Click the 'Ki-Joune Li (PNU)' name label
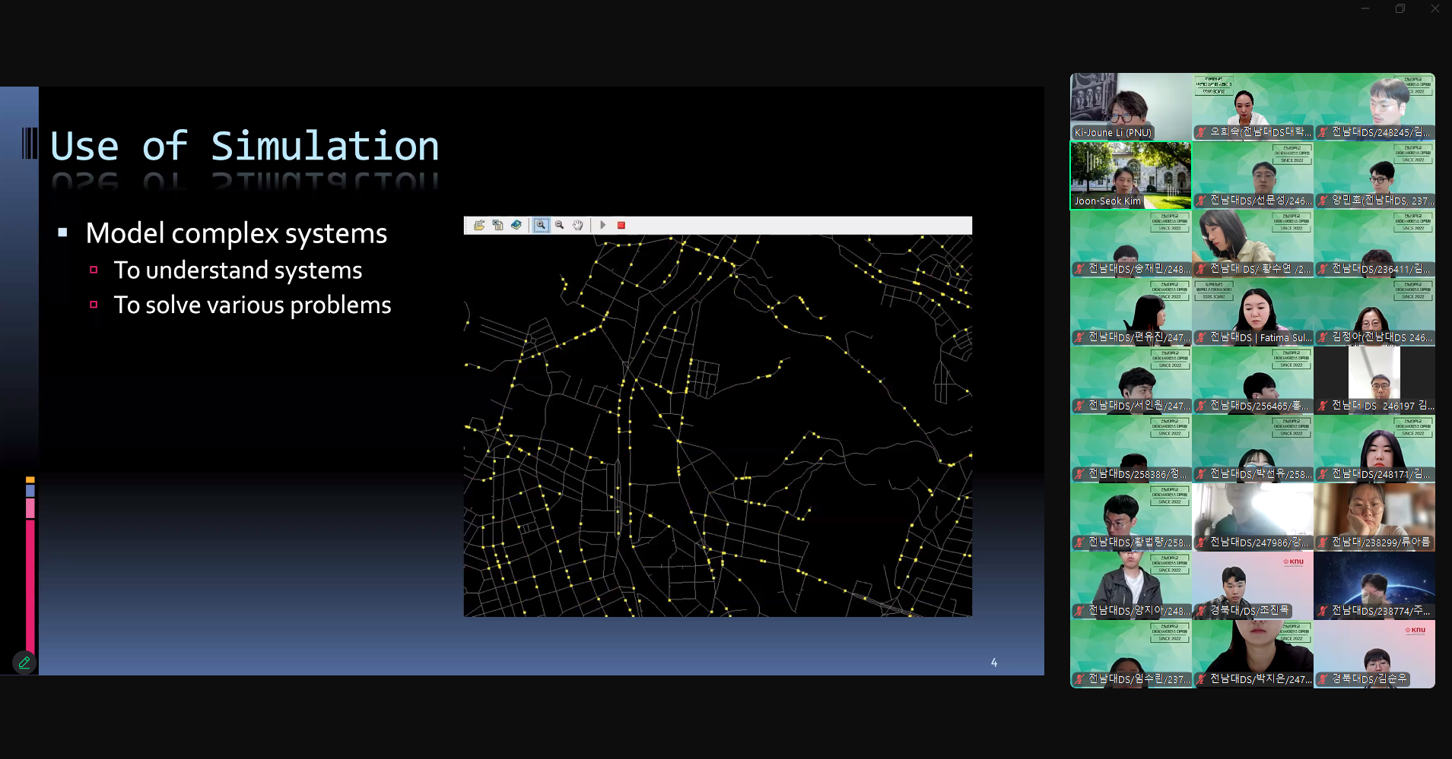This screenshot has height=759, width=1452. coord(1113,132)
